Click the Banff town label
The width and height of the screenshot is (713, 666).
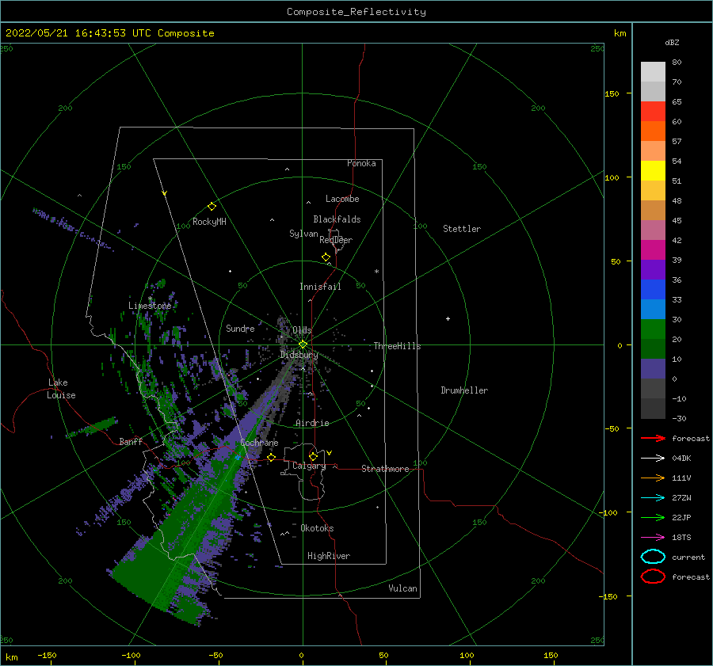[x=131, y=441]
